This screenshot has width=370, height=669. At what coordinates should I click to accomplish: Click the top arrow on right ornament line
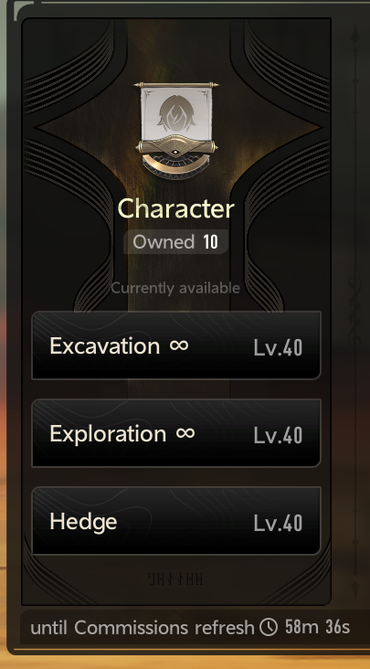(x=355, y=35)
